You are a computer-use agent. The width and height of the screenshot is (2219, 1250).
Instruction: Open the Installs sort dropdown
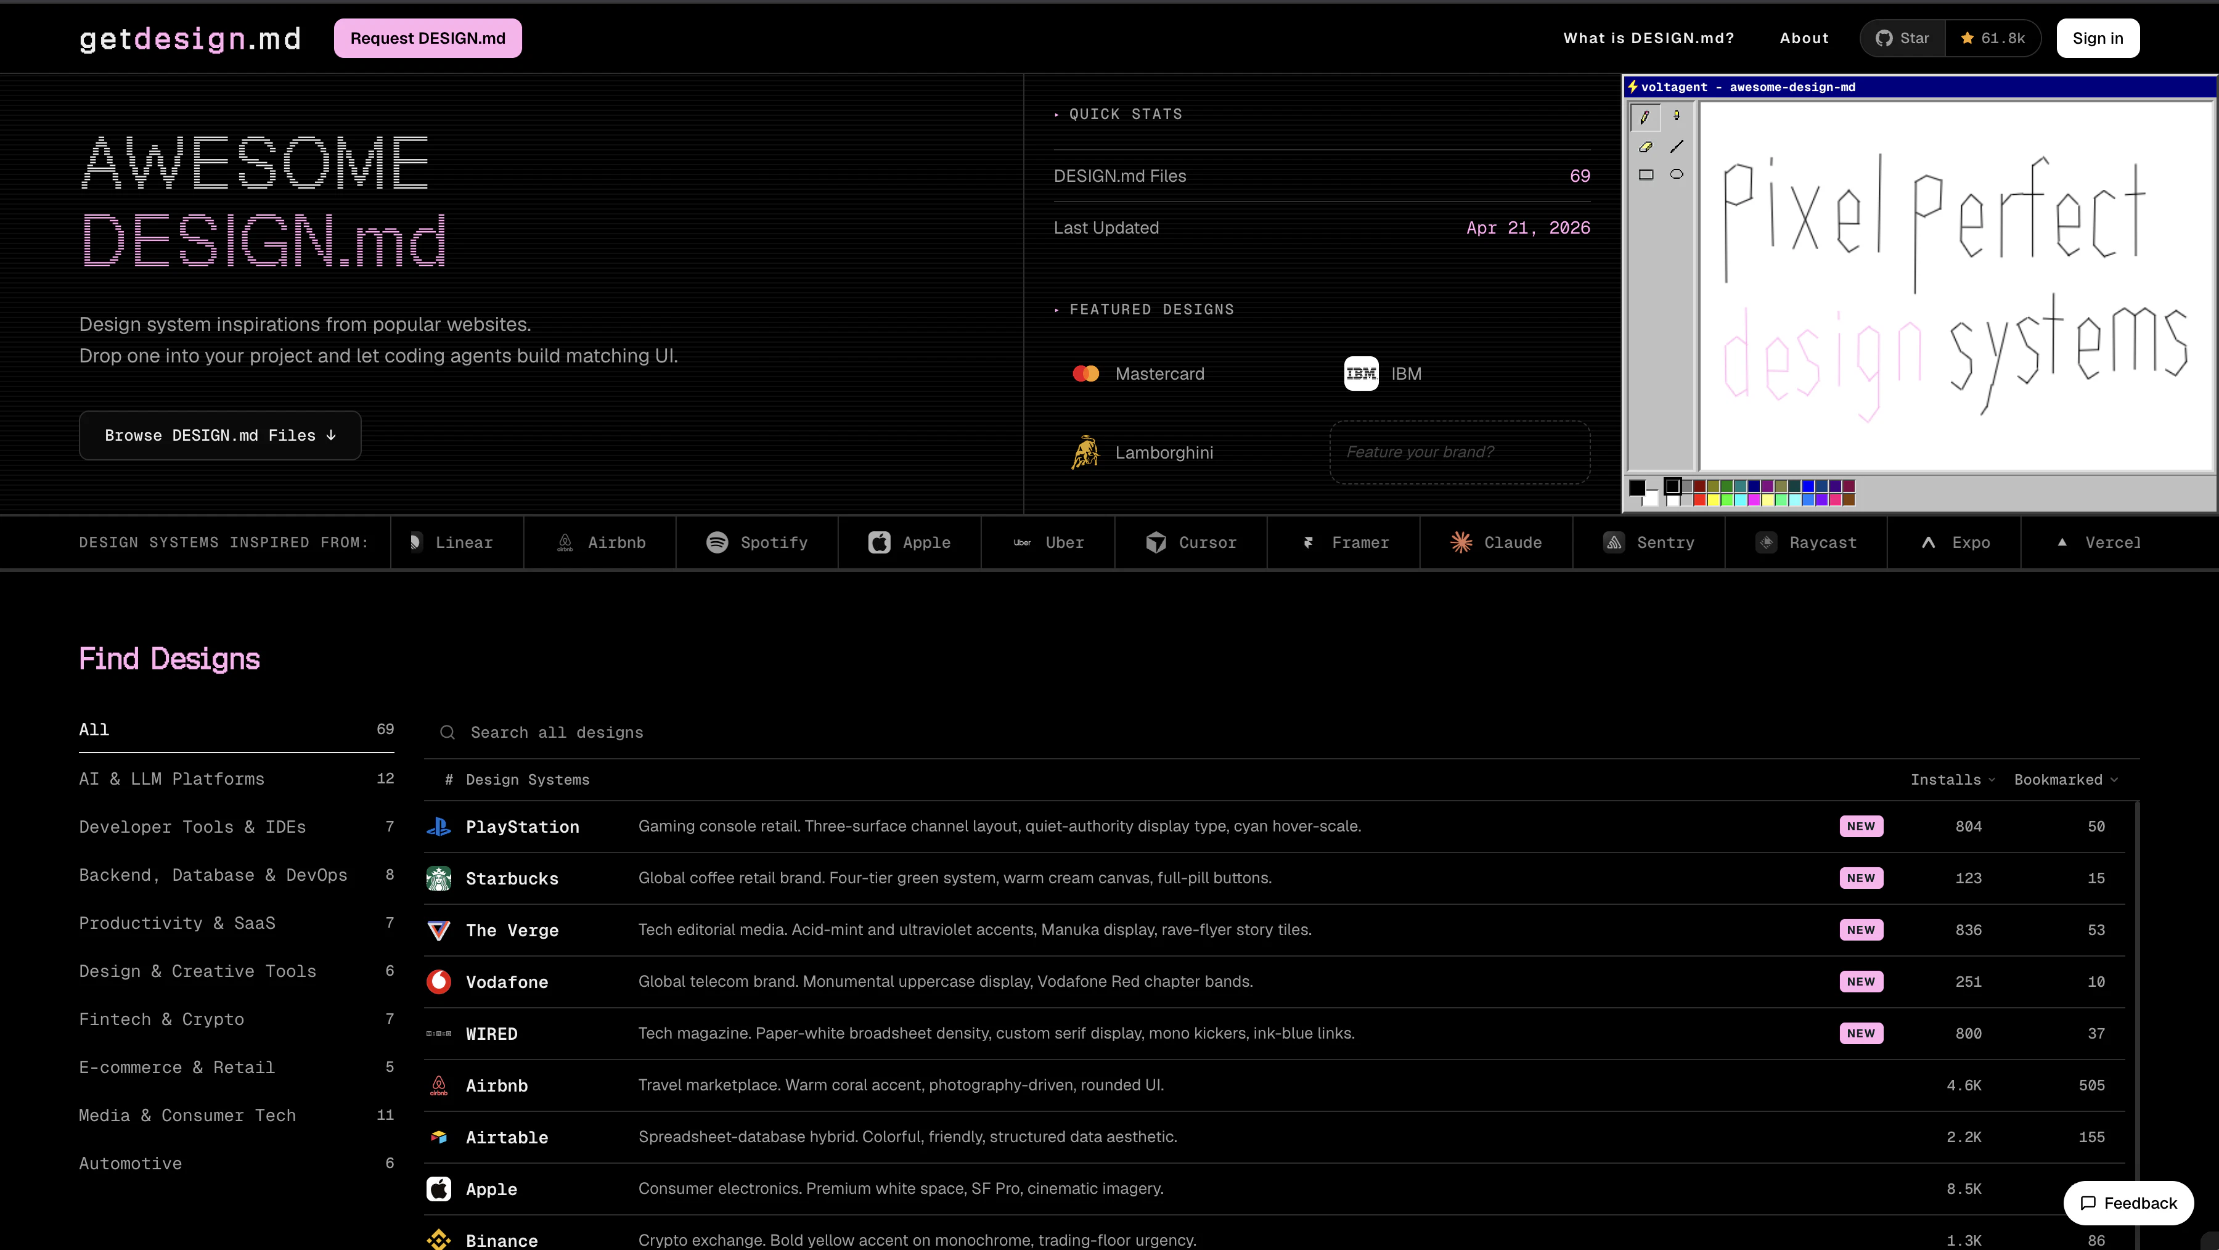(x=1952, y=780)
